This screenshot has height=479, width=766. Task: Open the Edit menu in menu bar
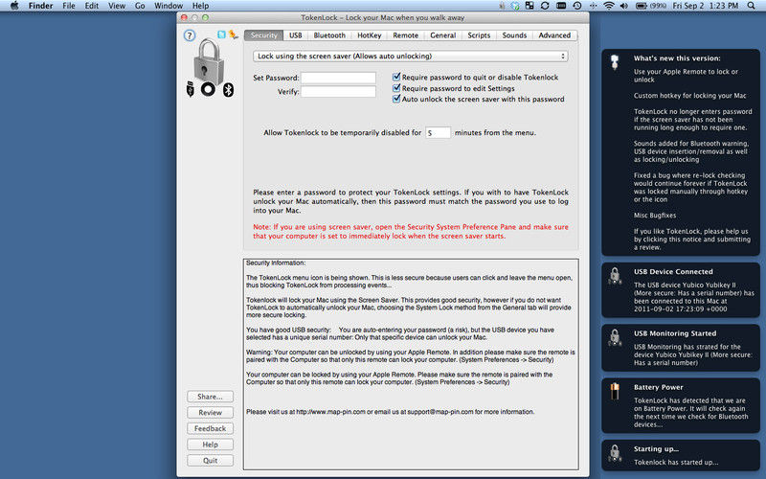[92, 6]
